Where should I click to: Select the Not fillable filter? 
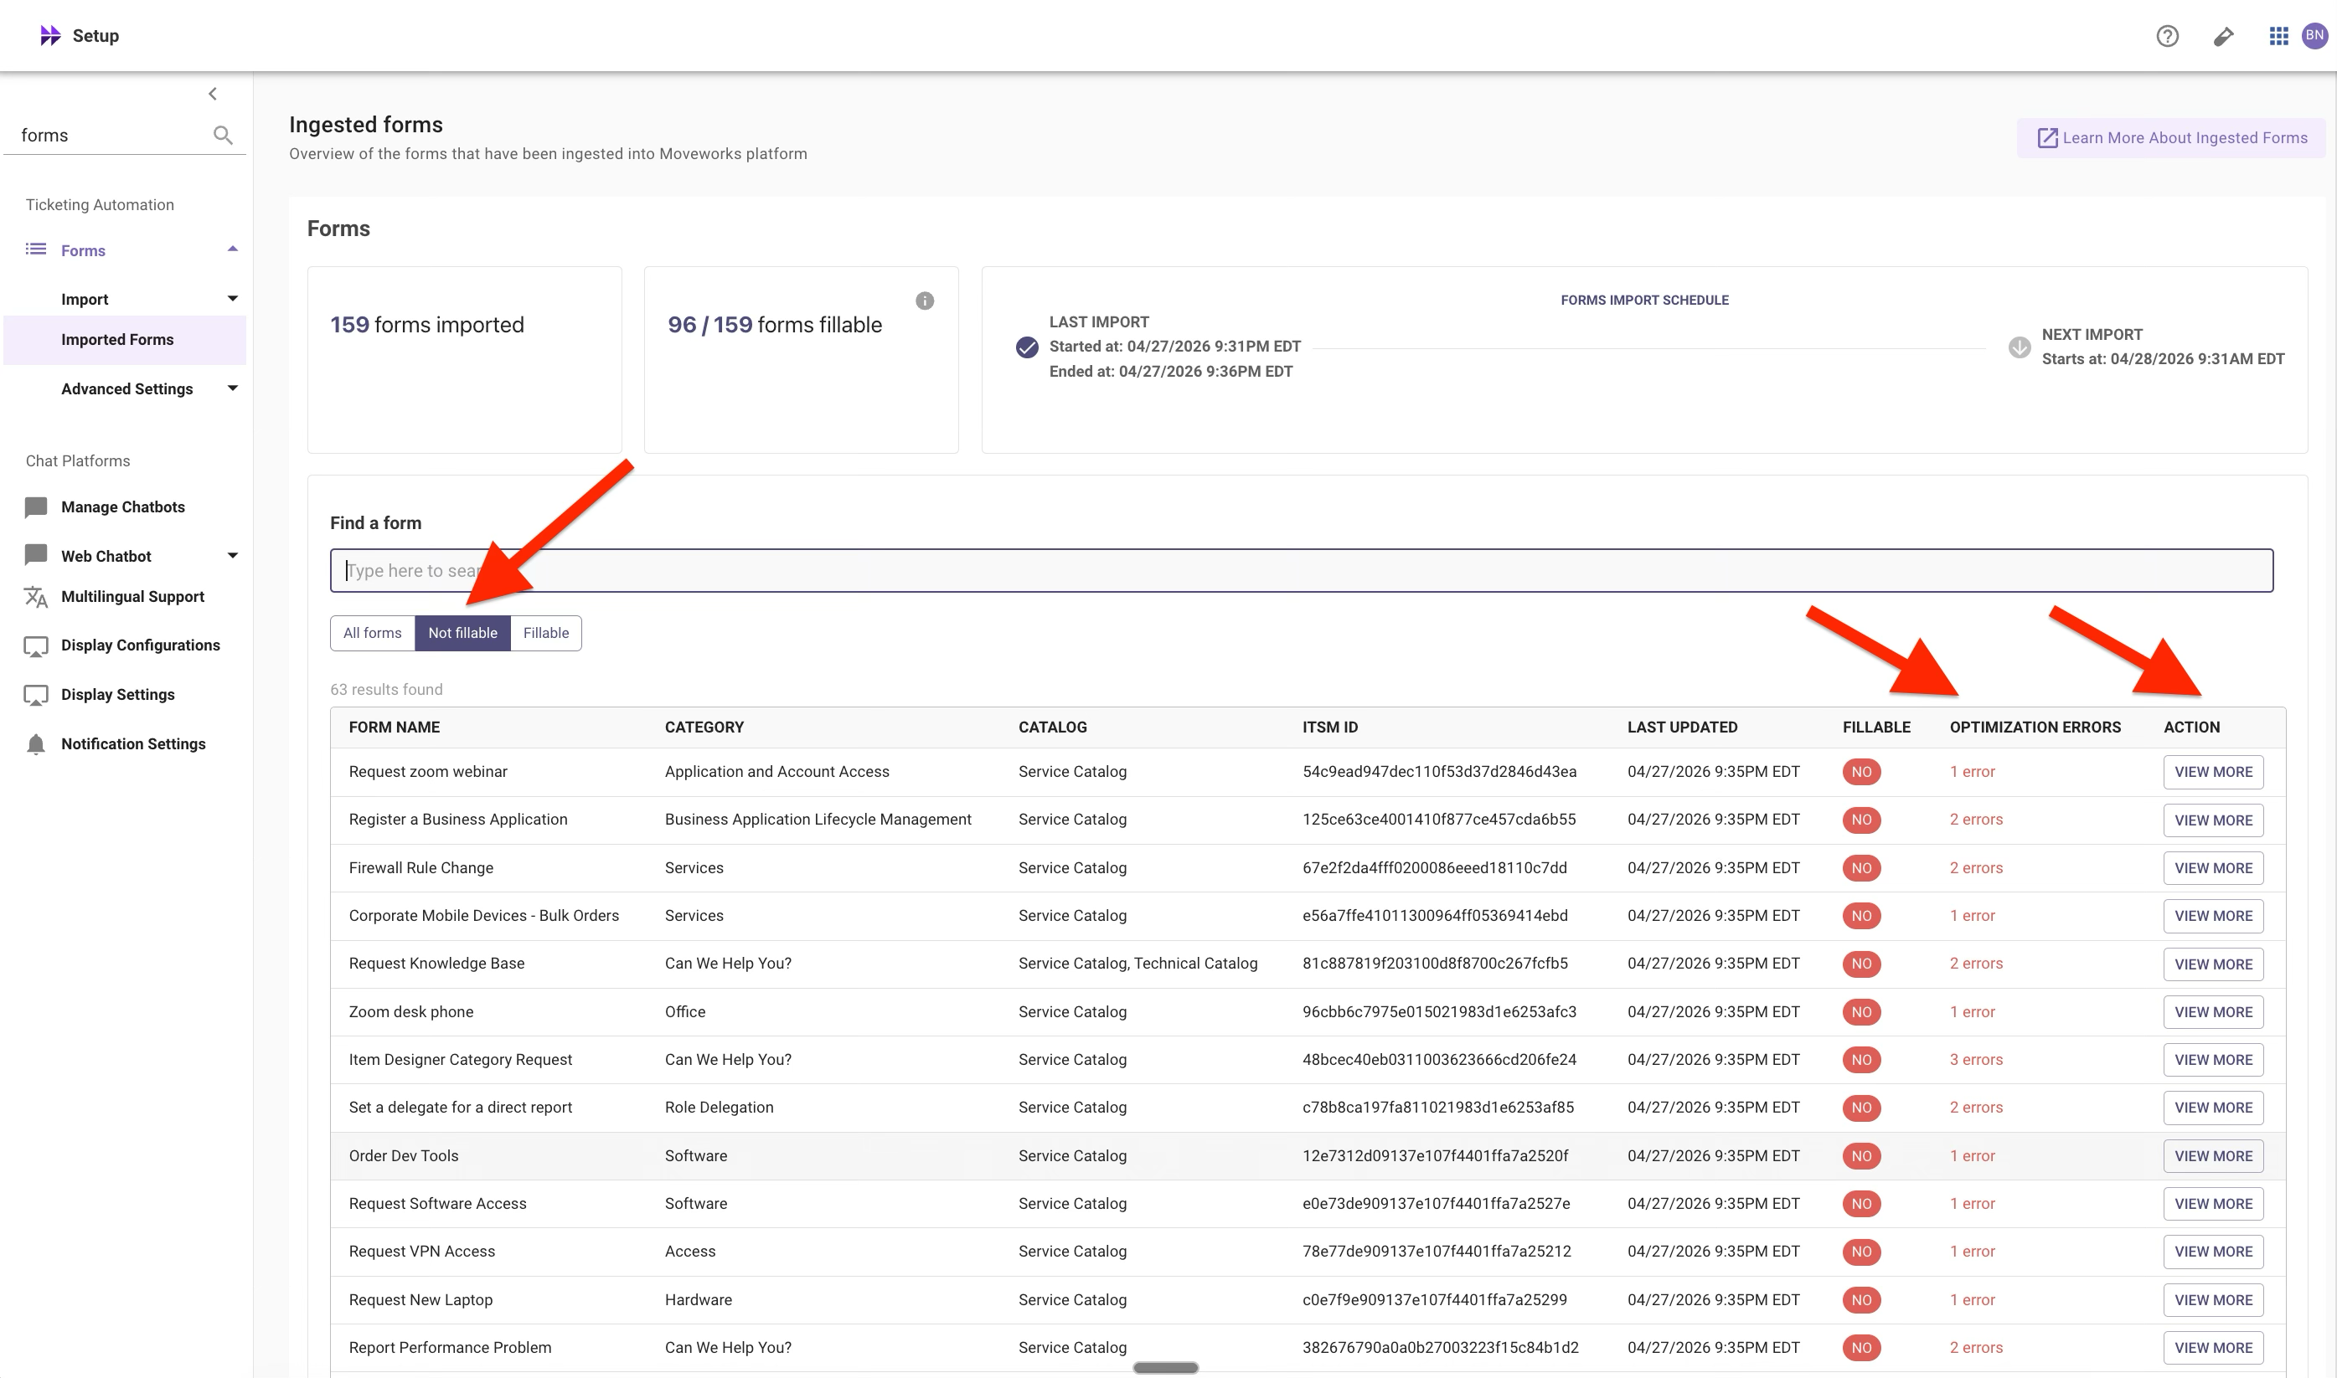pos(462,633)
